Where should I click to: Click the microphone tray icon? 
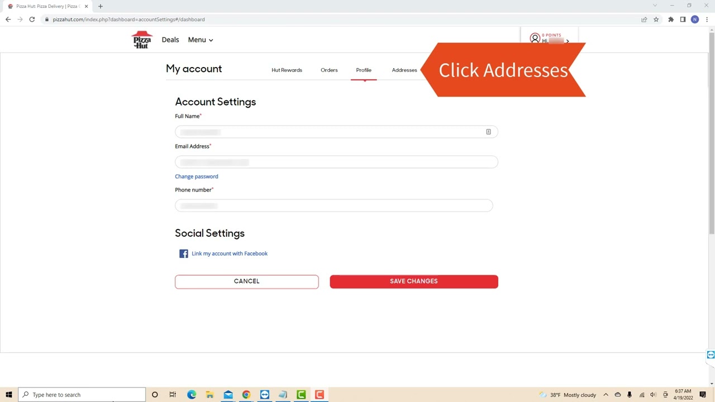click(x=630, y=395)
